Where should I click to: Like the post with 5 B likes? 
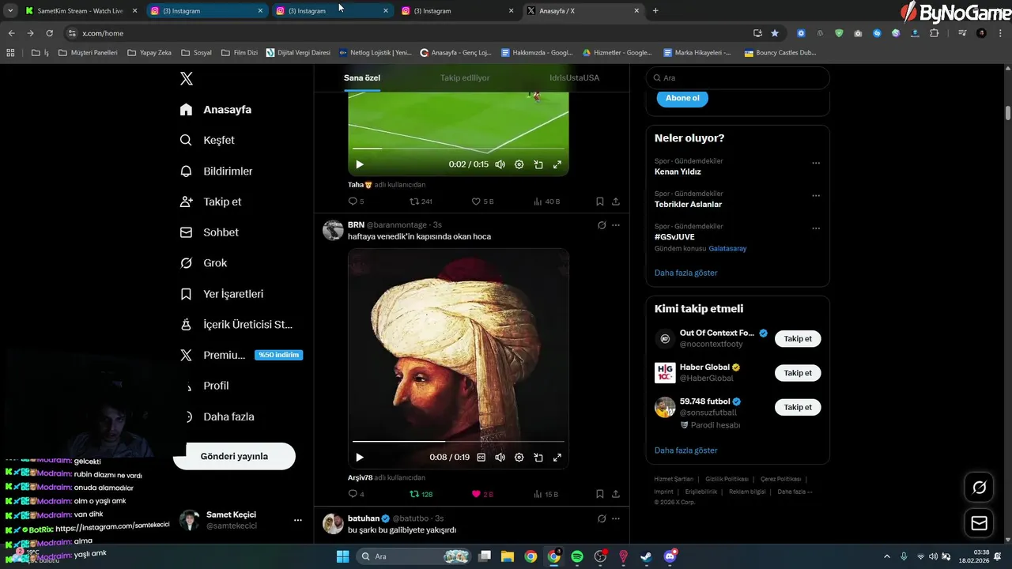[x=482, y=202]
